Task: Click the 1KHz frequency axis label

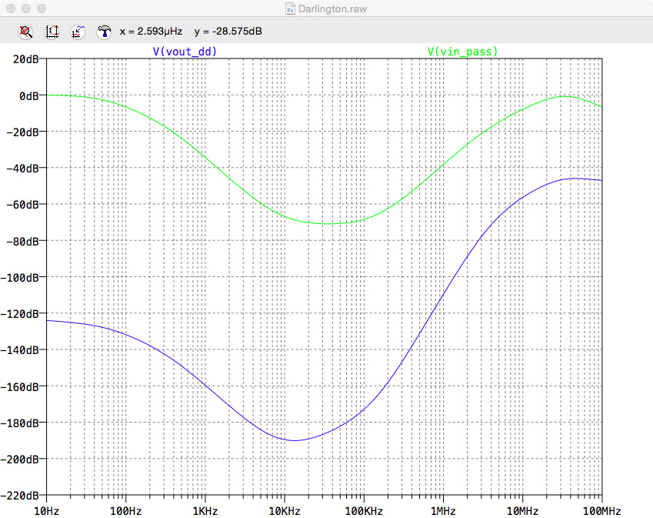Action: (205, 511)
